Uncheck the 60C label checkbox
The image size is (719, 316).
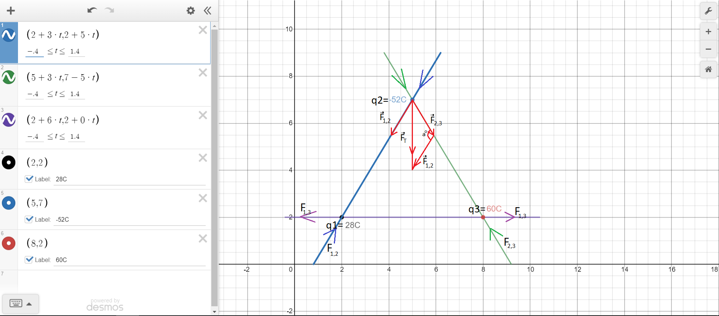pyautogui.click(x=29, y=260)
